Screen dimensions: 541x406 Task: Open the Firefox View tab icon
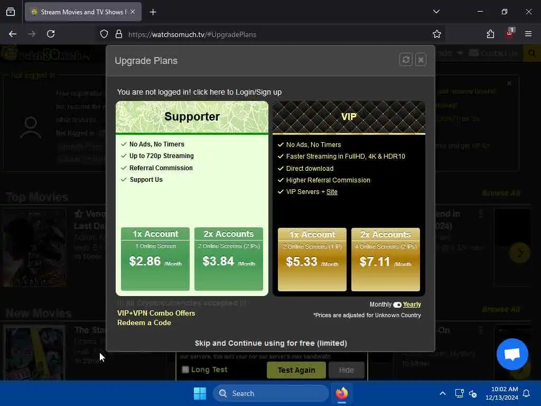(x=11, y=12)
